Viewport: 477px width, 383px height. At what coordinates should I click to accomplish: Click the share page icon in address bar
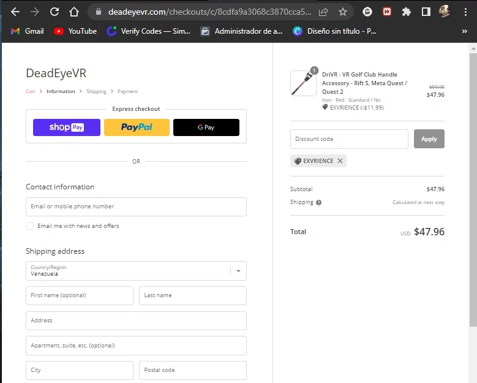point(323,12)
